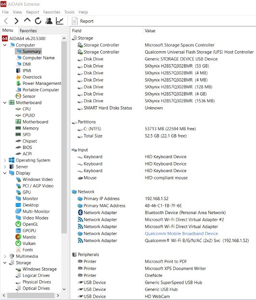Collapse the Computer tree node
Image resolution: width=256 pixels, height=300 pixels.
[x=5, y=45]
